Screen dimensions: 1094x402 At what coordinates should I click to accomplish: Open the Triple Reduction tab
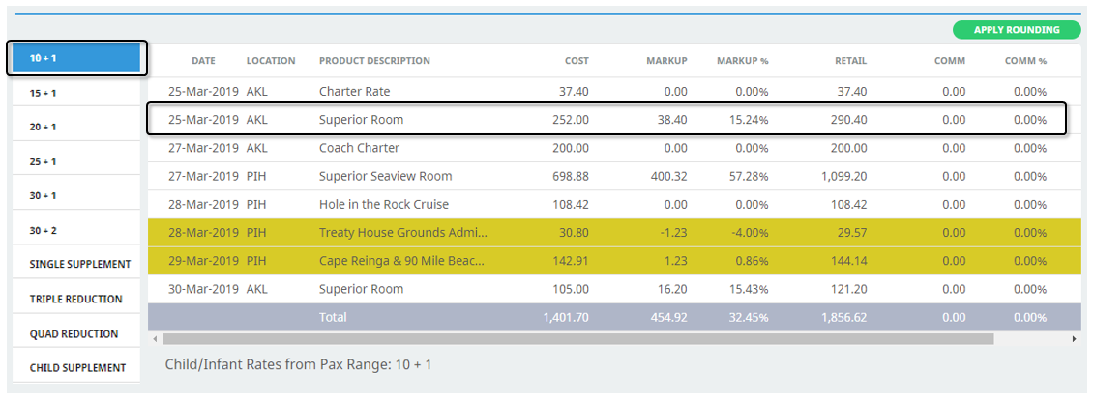click(76, 299)
